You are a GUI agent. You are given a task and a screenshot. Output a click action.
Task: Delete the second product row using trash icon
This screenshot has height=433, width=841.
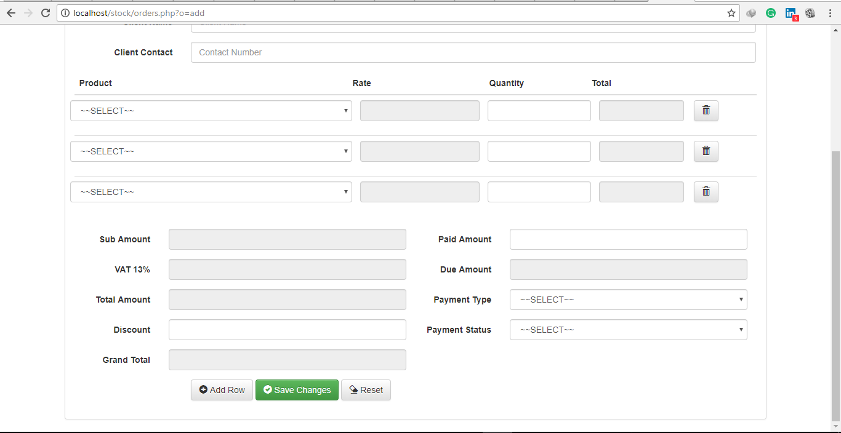706,151
